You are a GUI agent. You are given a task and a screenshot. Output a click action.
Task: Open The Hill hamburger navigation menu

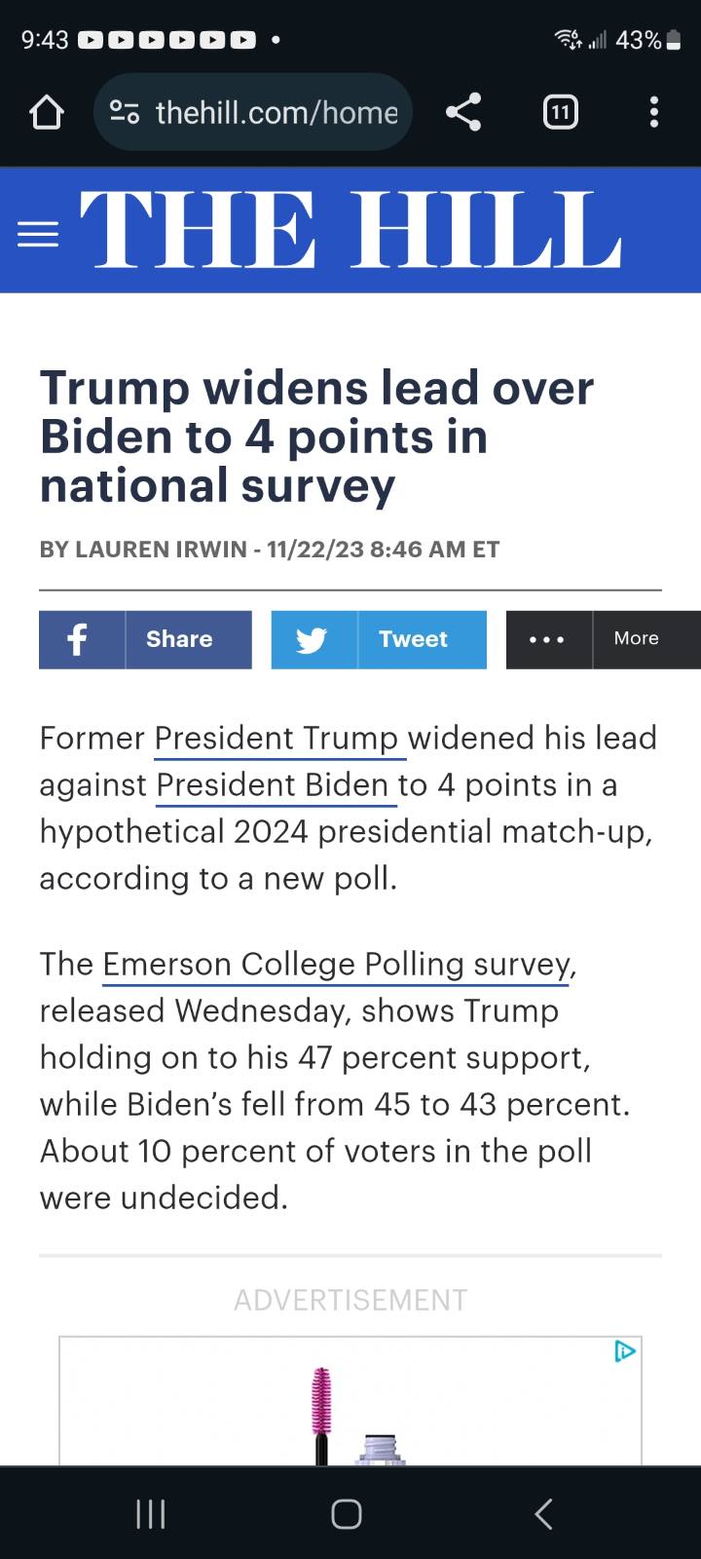38,235
